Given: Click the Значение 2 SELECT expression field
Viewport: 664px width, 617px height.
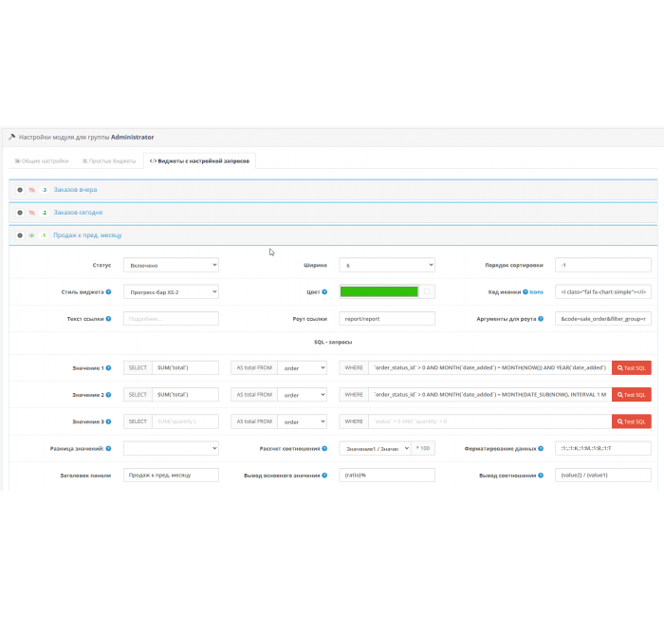Looking at the screenshot, I should 186,395.
